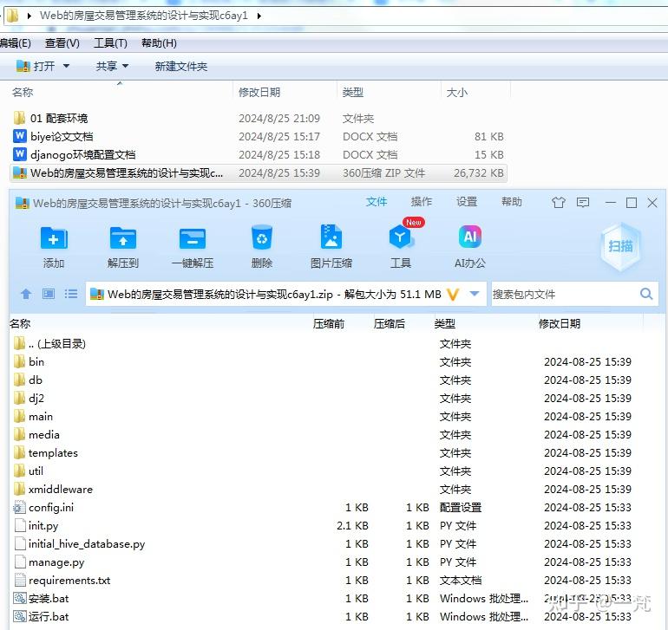Open the 查看(V) menu in Explorer
The width and height of the screenshot is (668, 630).
[62, 43]
